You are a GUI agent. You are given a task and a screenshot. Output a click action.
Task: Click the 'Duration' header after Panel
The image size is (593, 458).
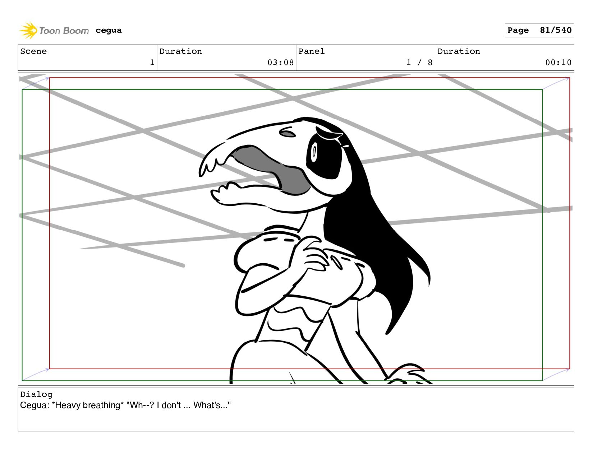459,51
